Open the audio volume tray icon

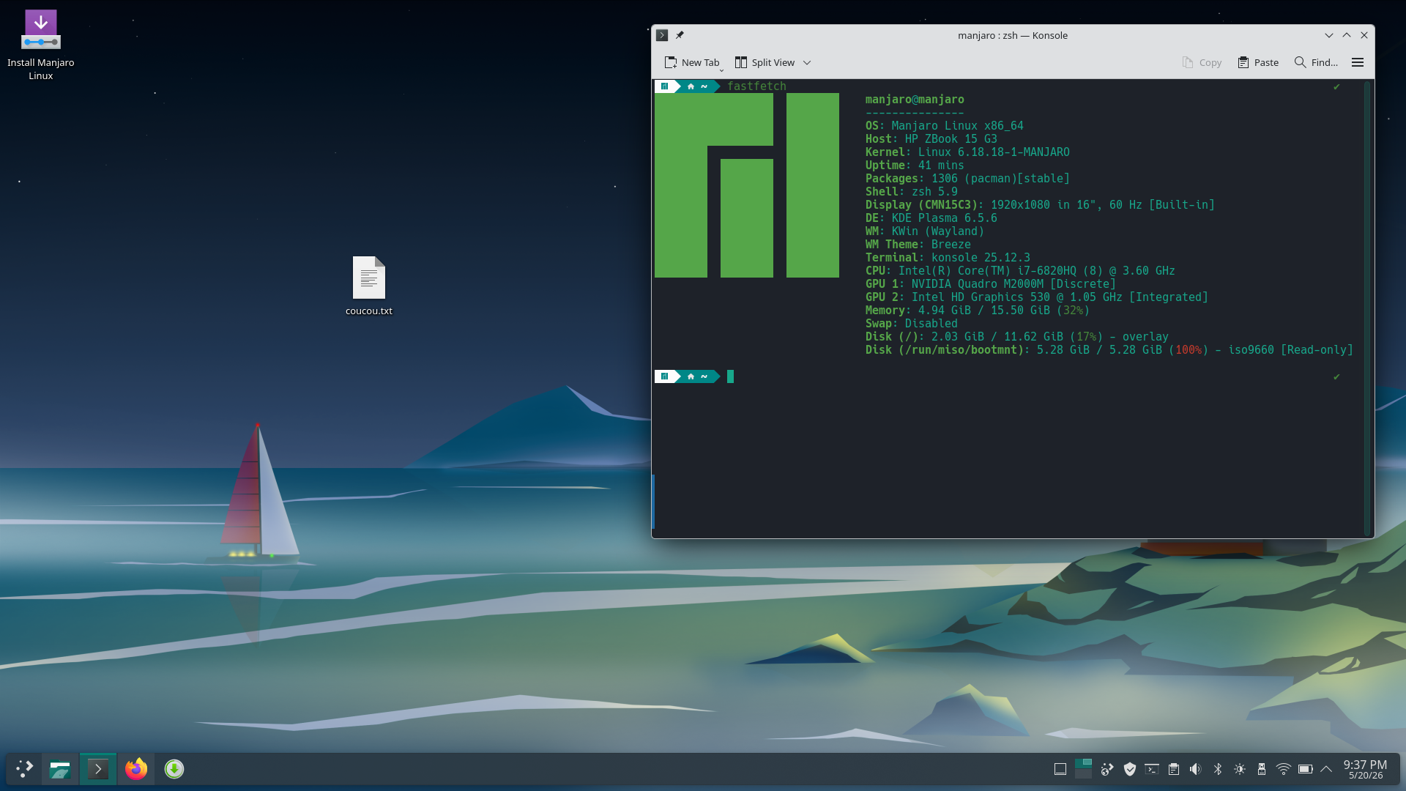1196,769
